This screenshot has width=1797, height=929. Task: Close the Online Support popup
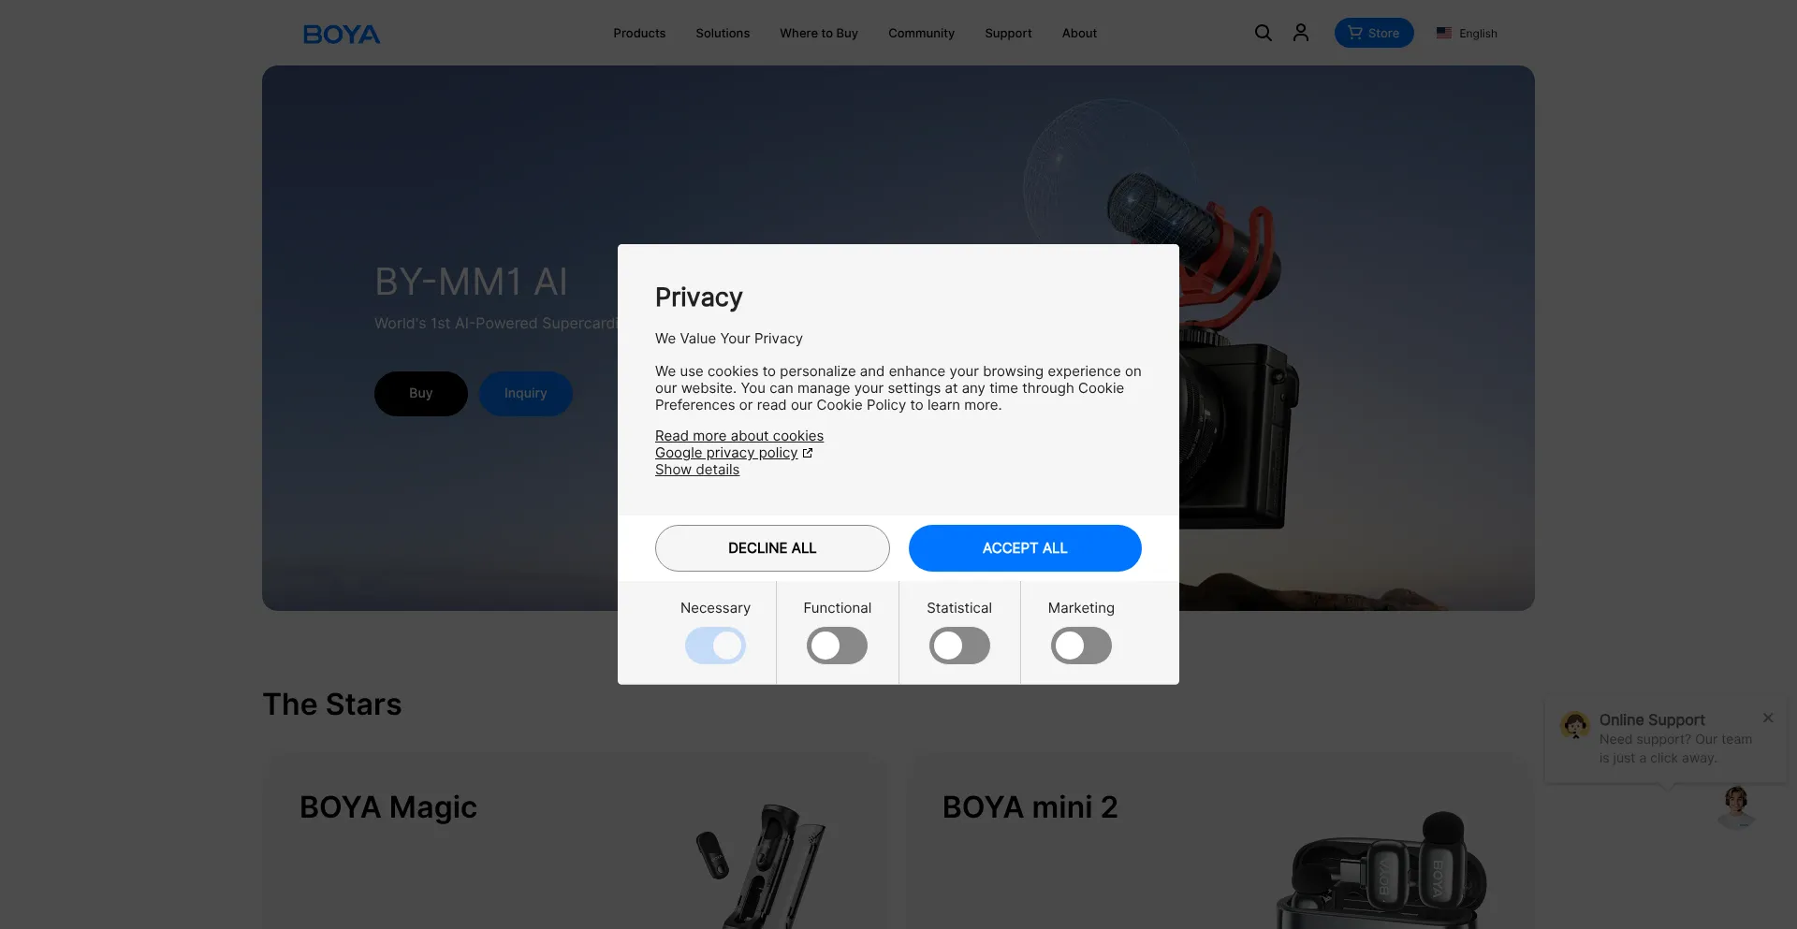click(x=1768, y=718)
